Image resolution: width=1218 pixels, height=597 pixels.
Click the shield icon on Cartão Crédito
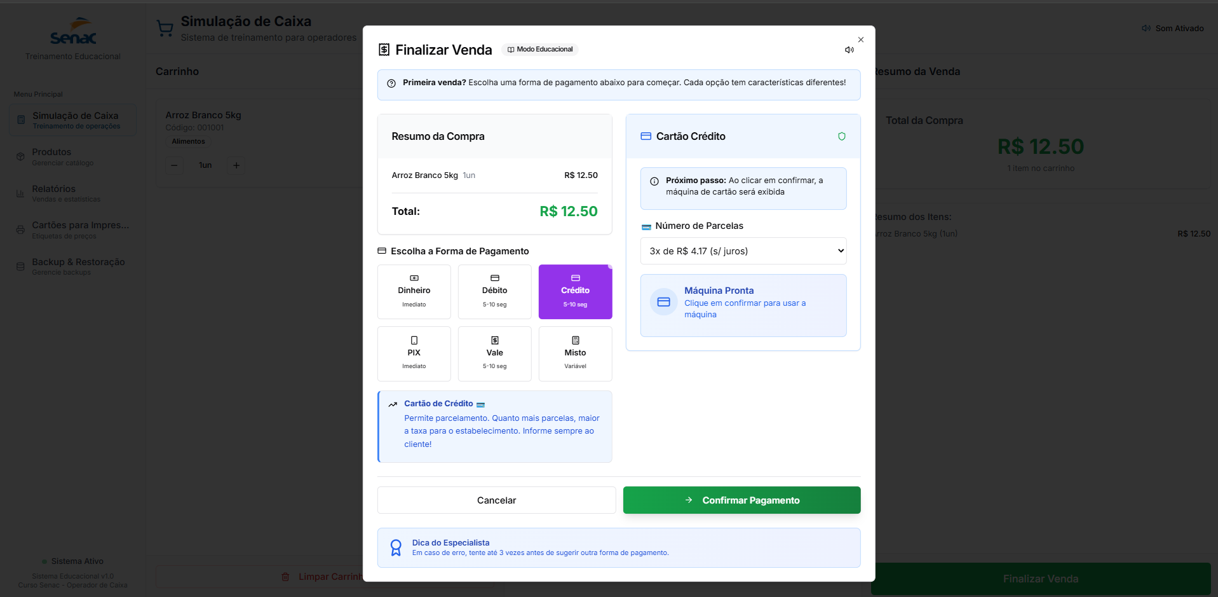click(x=841, y=136)
